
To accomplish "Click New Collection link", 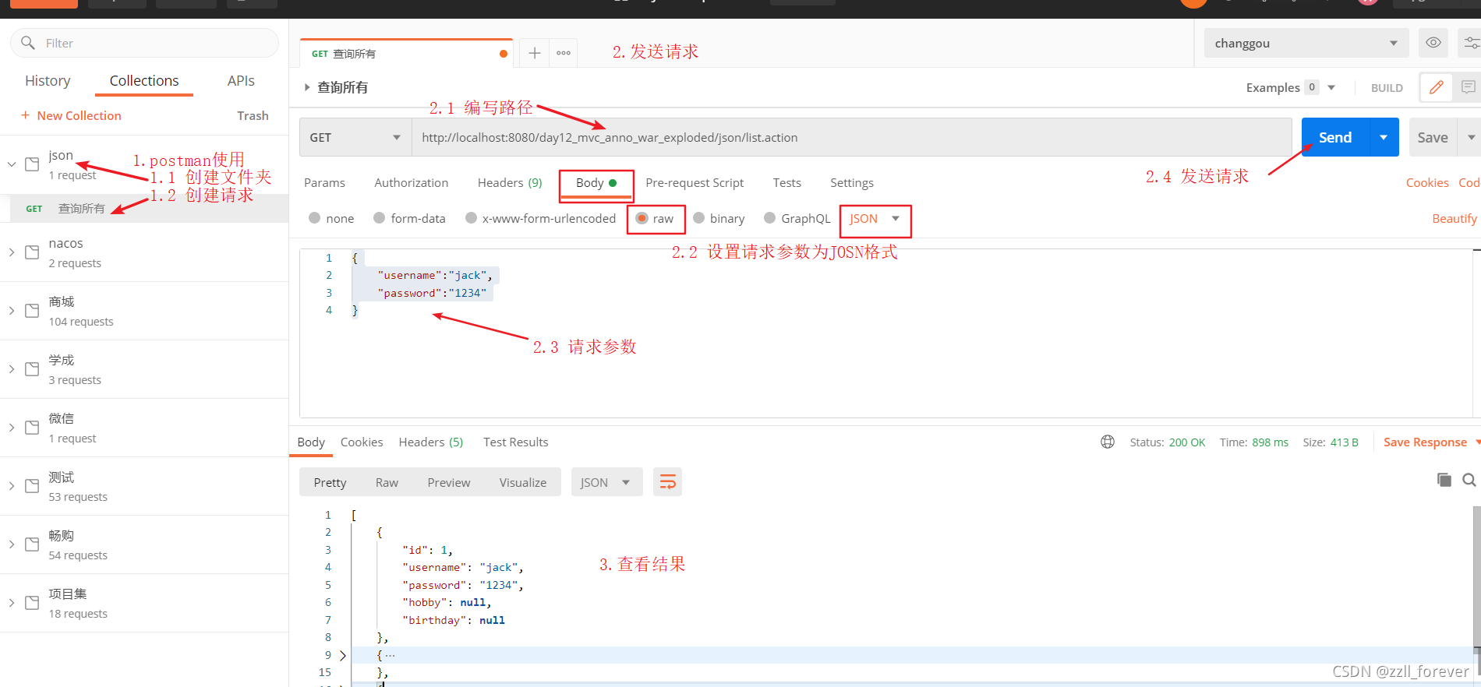I will [x=71, y=115].
